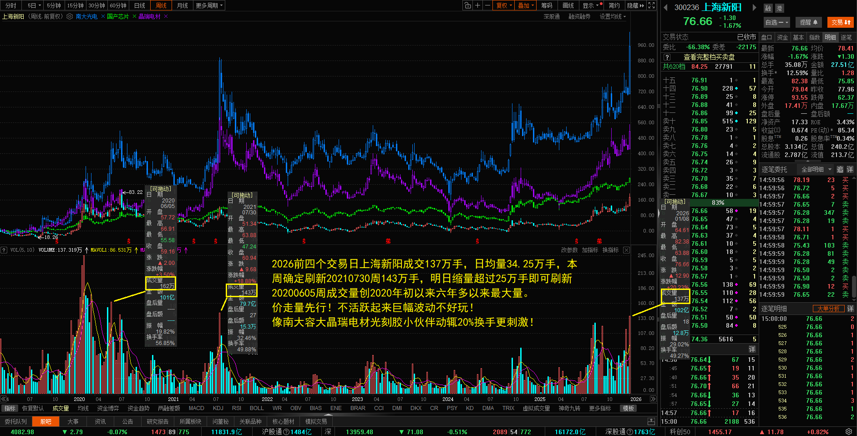
Task: Remove 晶瑞电材 overlay with its X
Action: pyautogui.click(x=166, y=16)
